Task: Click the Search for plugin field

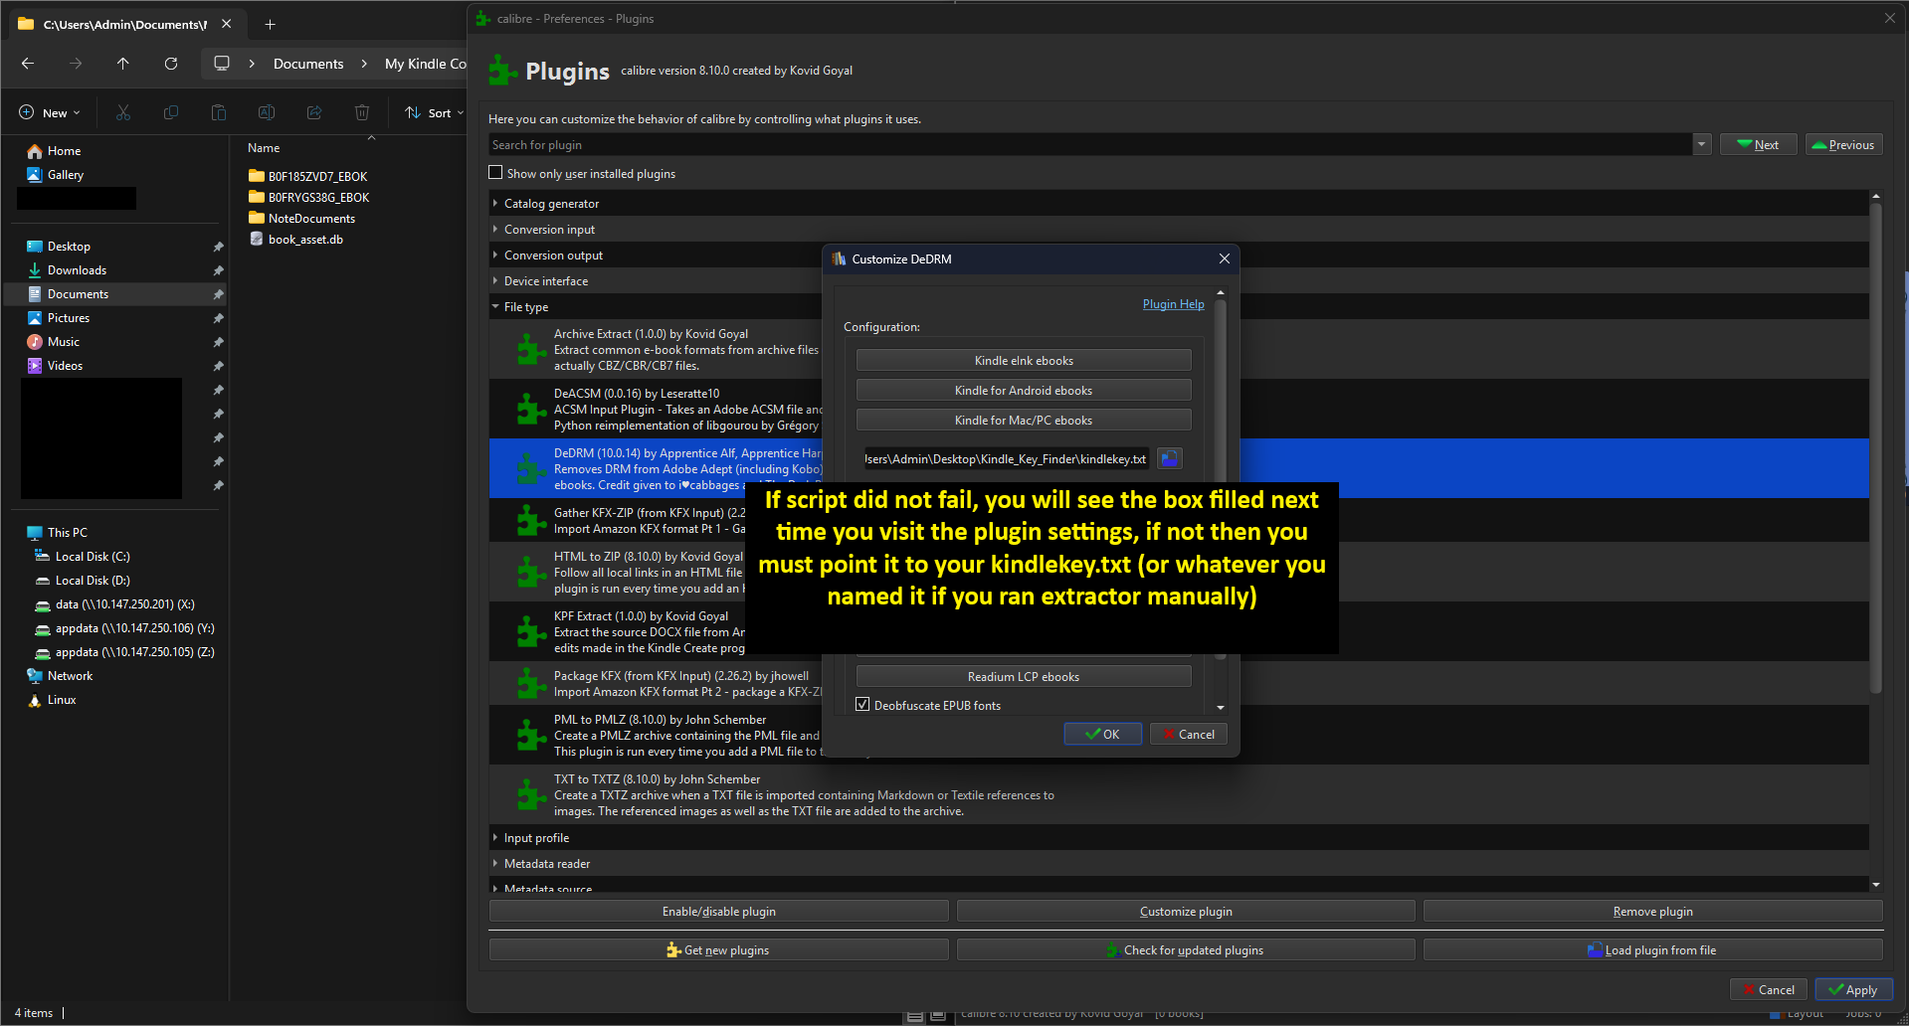Action: point(1088,145)
